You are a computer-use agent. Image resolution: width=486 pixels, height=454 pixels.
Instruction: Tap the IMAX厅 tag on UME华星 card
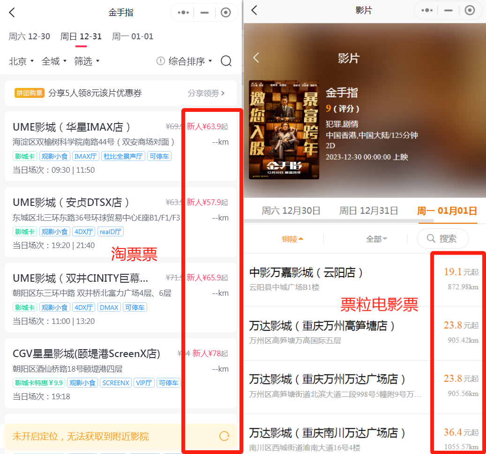[x=86, y=156]
